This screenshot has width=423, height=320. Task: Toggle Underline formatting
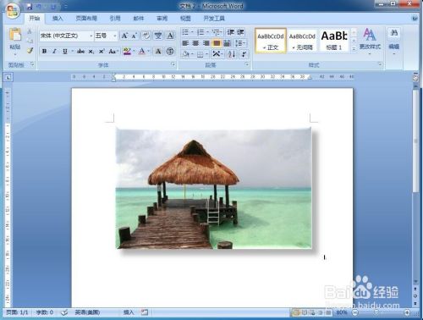[x=65, y=52]
